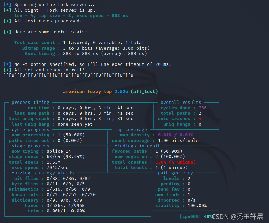Select the 'cycle progress' header
269x223 pixels.
tap(30, 130)
